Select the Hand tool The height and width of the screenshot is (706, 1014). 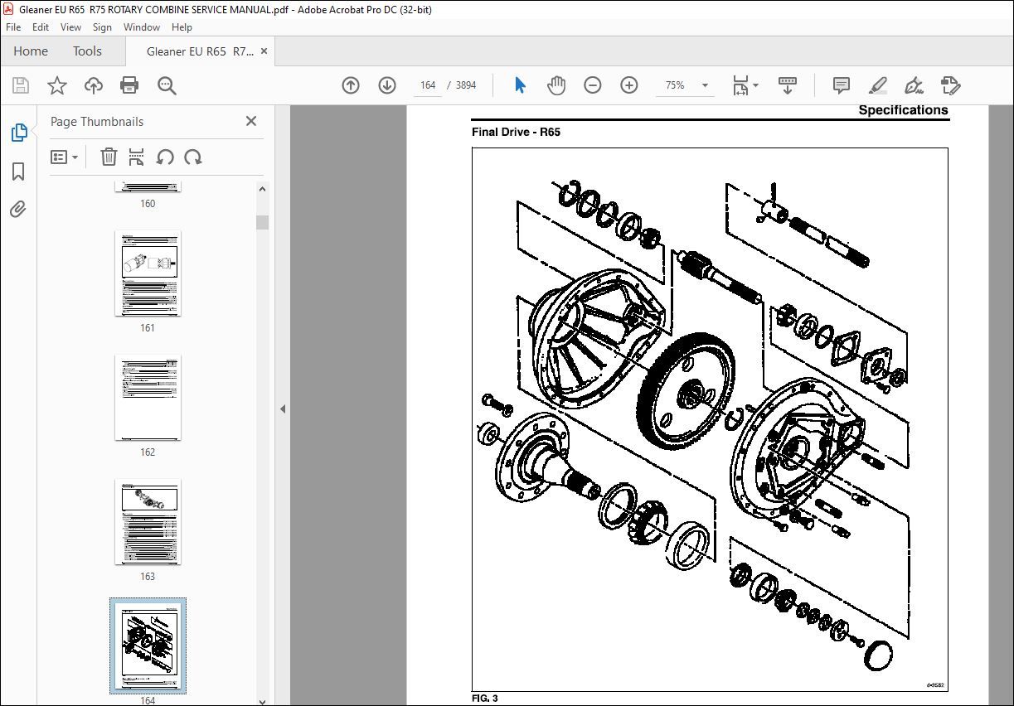[556, 85]
